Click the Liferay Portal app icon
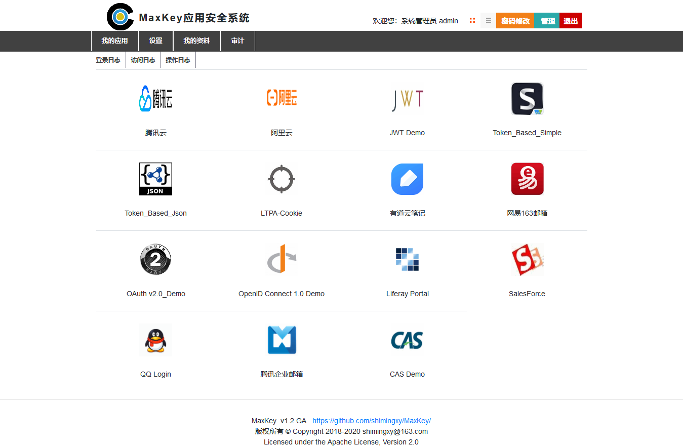The image size is (683, 447). (x=407, y=259)
